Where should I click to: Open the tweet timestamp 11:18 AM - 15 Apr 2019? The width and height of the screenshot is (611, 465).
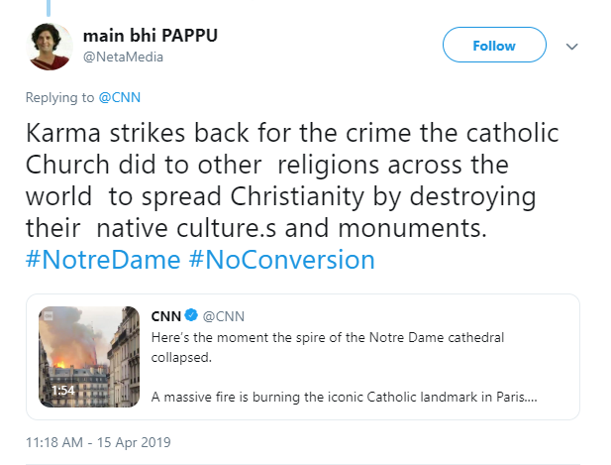[x=99, y=441]
